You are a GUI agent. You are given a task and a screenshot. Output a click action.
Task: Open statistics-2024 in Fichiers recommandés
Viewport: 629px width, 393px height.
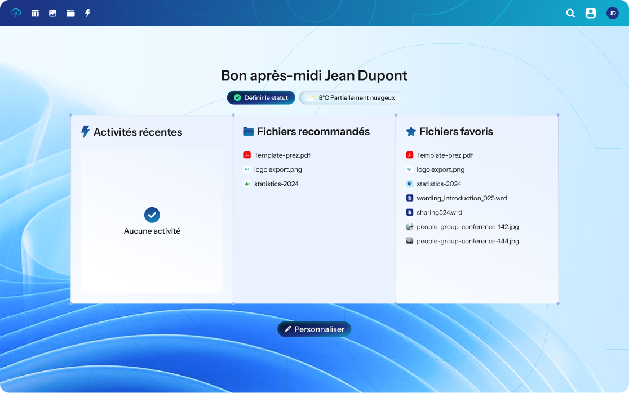point(271,184)
